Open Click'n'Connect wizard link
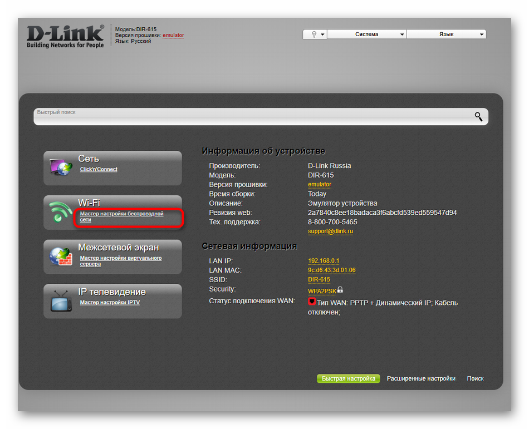 click(x=99, y=169)
